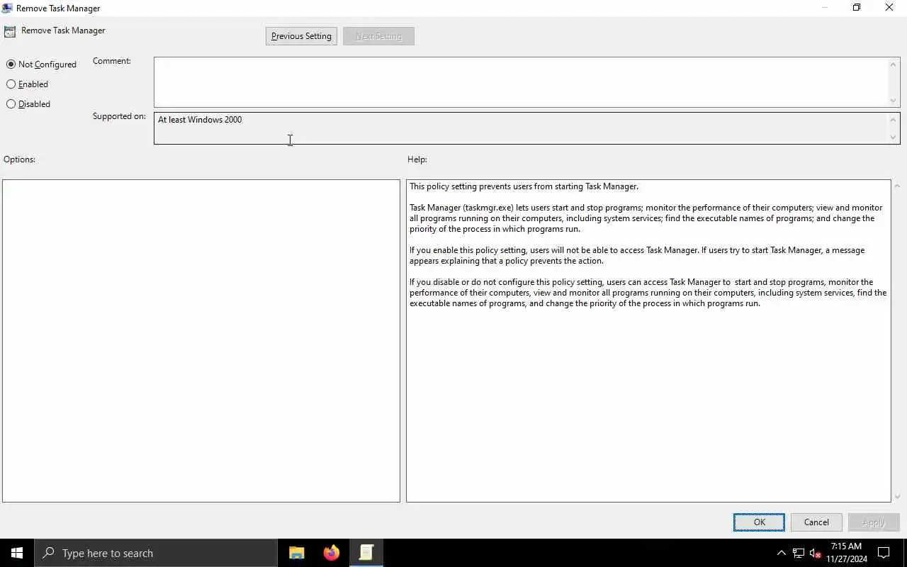
Task: Click the Group Policy editor taskbar icon
Action: pos(366,553)
